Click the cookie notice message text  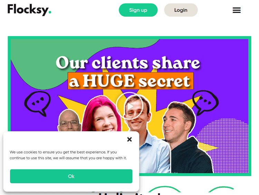click(x=68, y=155)
